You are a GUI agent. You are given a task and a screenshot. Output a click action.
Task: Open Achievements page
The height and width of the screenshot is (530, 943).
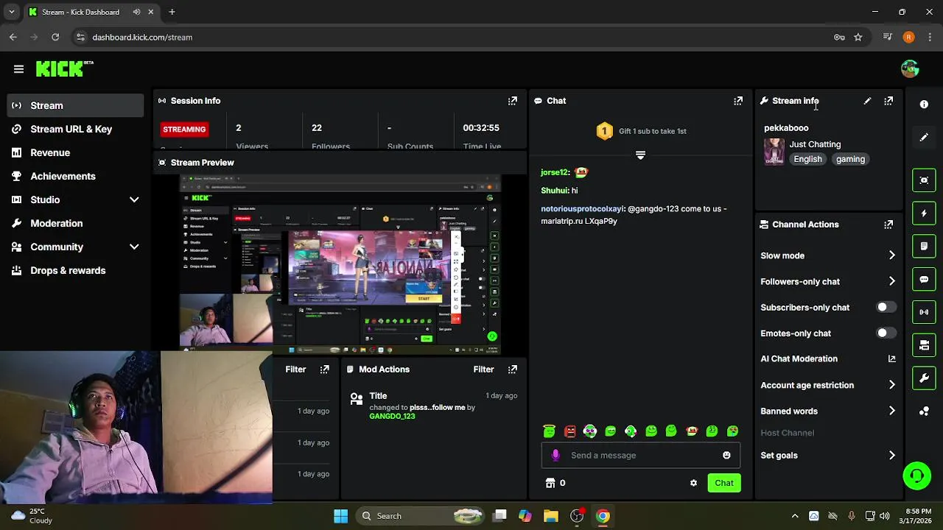tap(75, 176)
